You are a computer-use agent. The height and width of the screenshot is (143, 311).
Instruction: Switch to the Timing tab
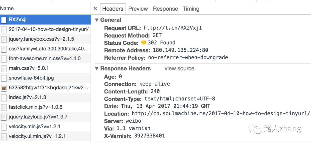191,9
